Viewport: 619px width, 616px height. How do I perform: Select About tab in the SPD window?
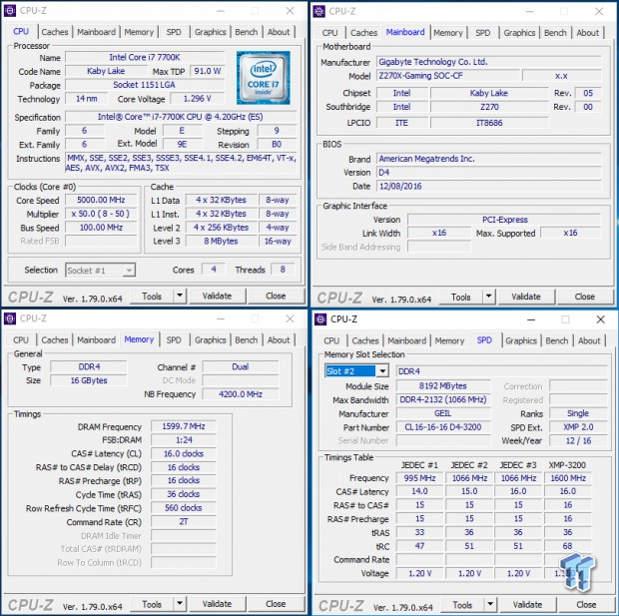click(x=589, y=340)
